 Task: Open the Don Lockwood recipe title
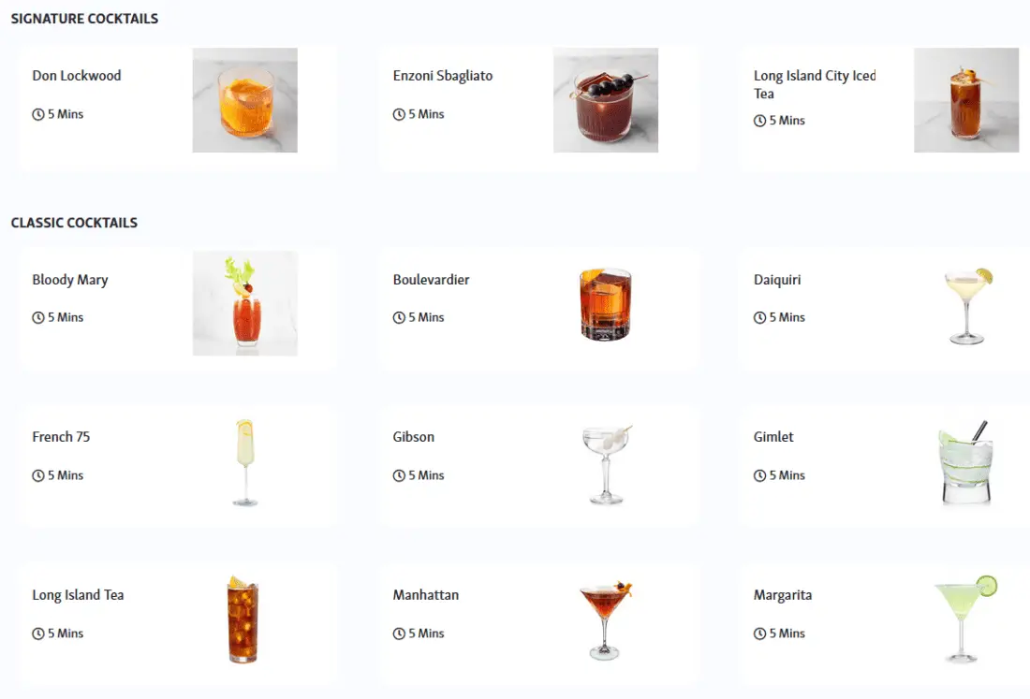[76, 76]
